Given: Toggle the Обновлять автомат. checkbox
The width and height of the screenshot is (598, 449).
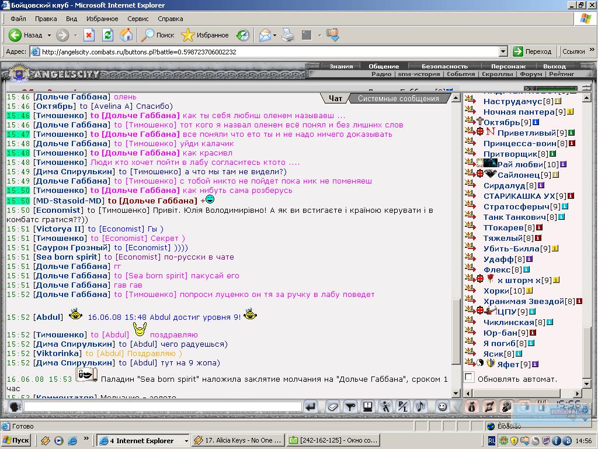Looking at the screenshot, I should point(469,378).
